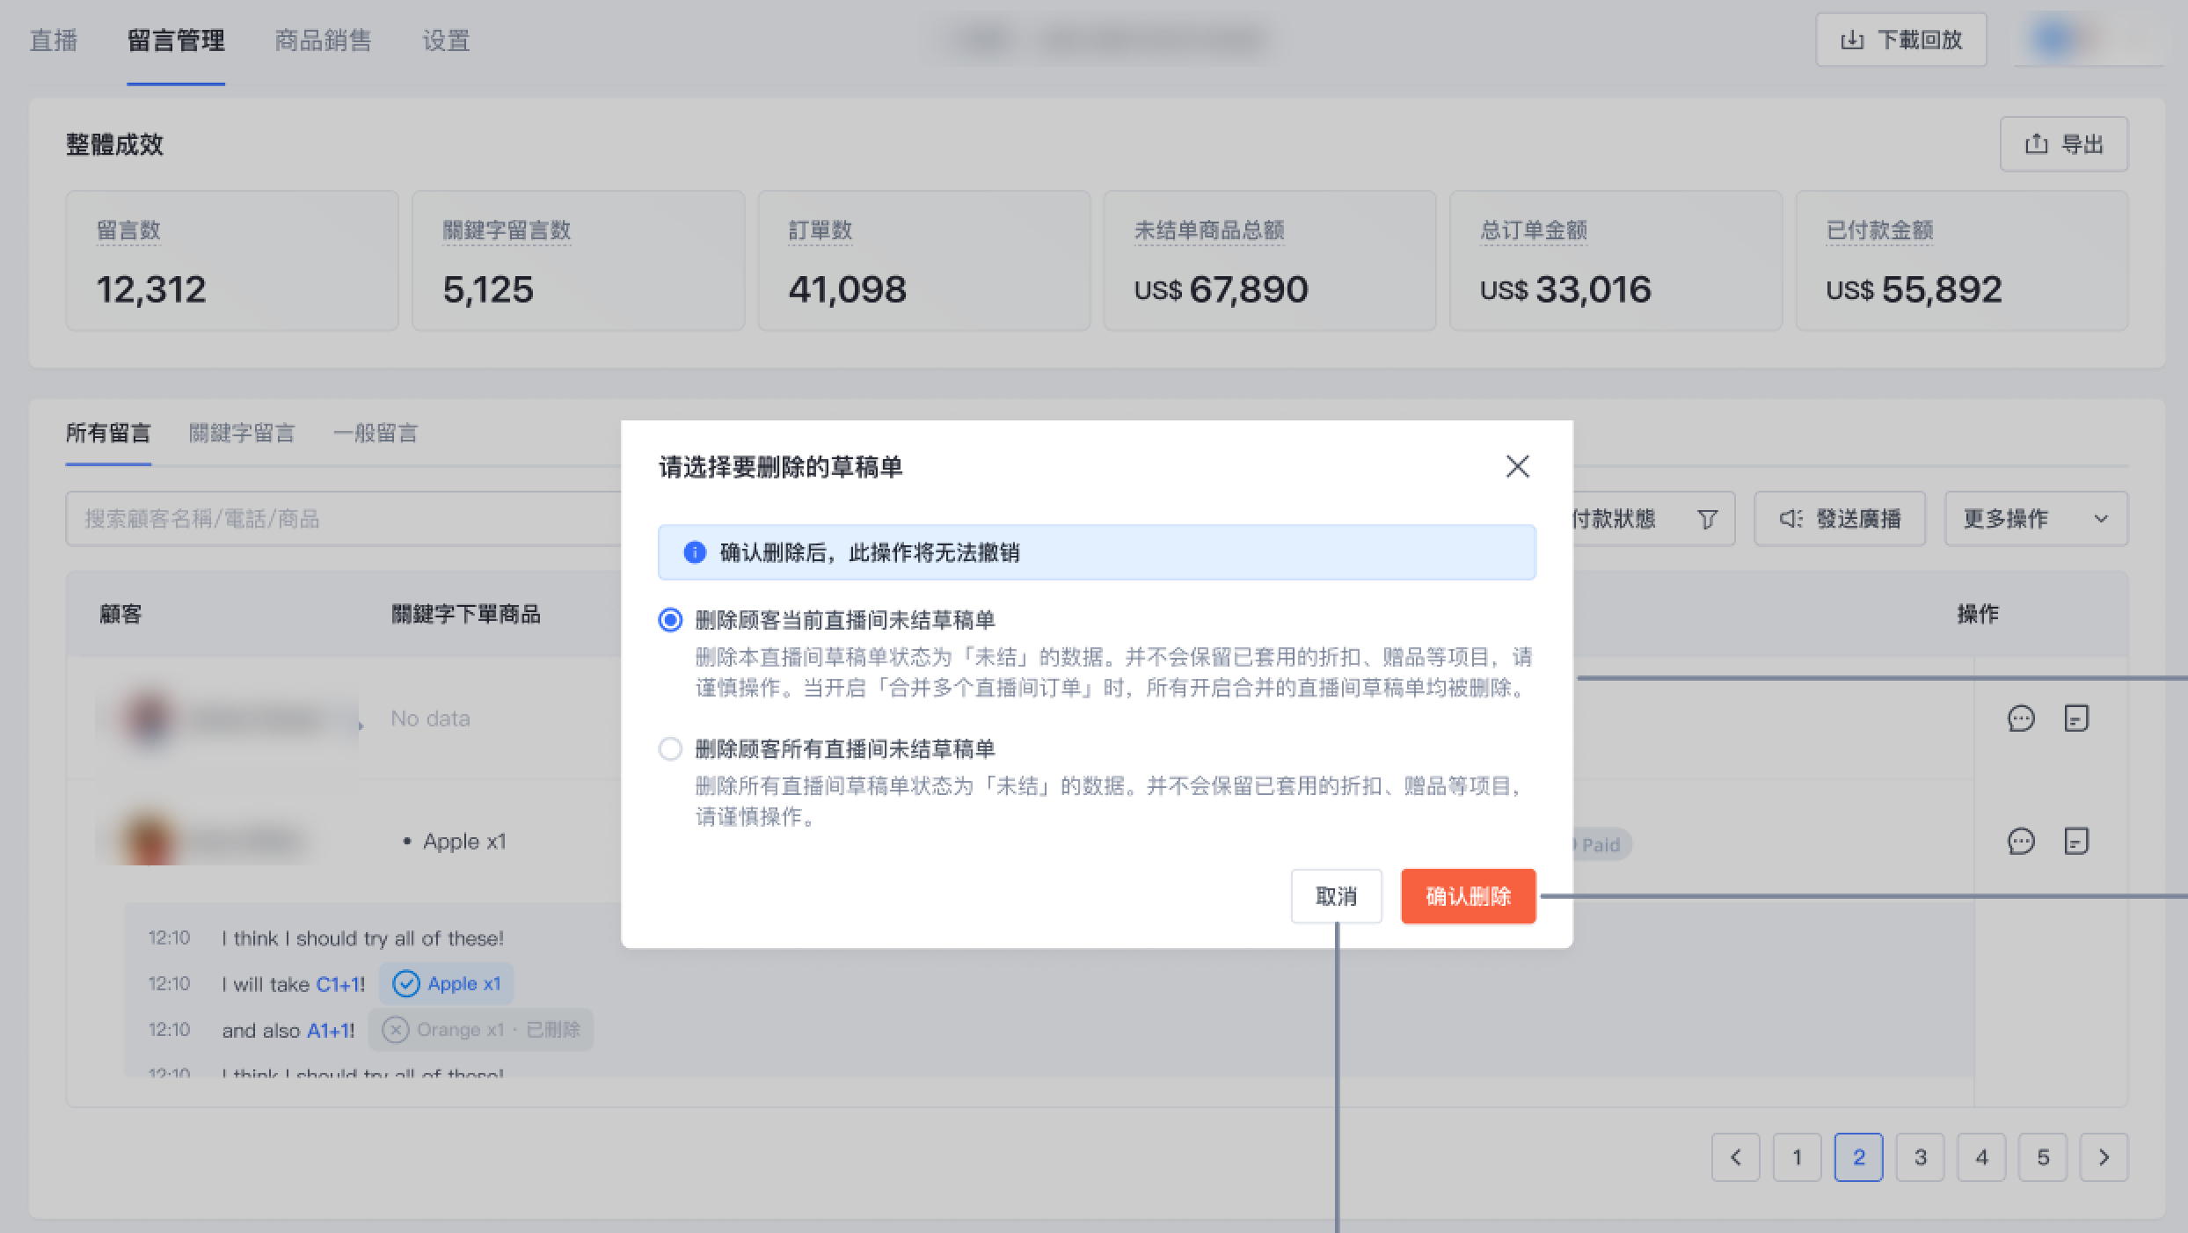2188x1233 pixels.
Task: Click the Orange x1 已刪除 tag
Action: 480,1030
